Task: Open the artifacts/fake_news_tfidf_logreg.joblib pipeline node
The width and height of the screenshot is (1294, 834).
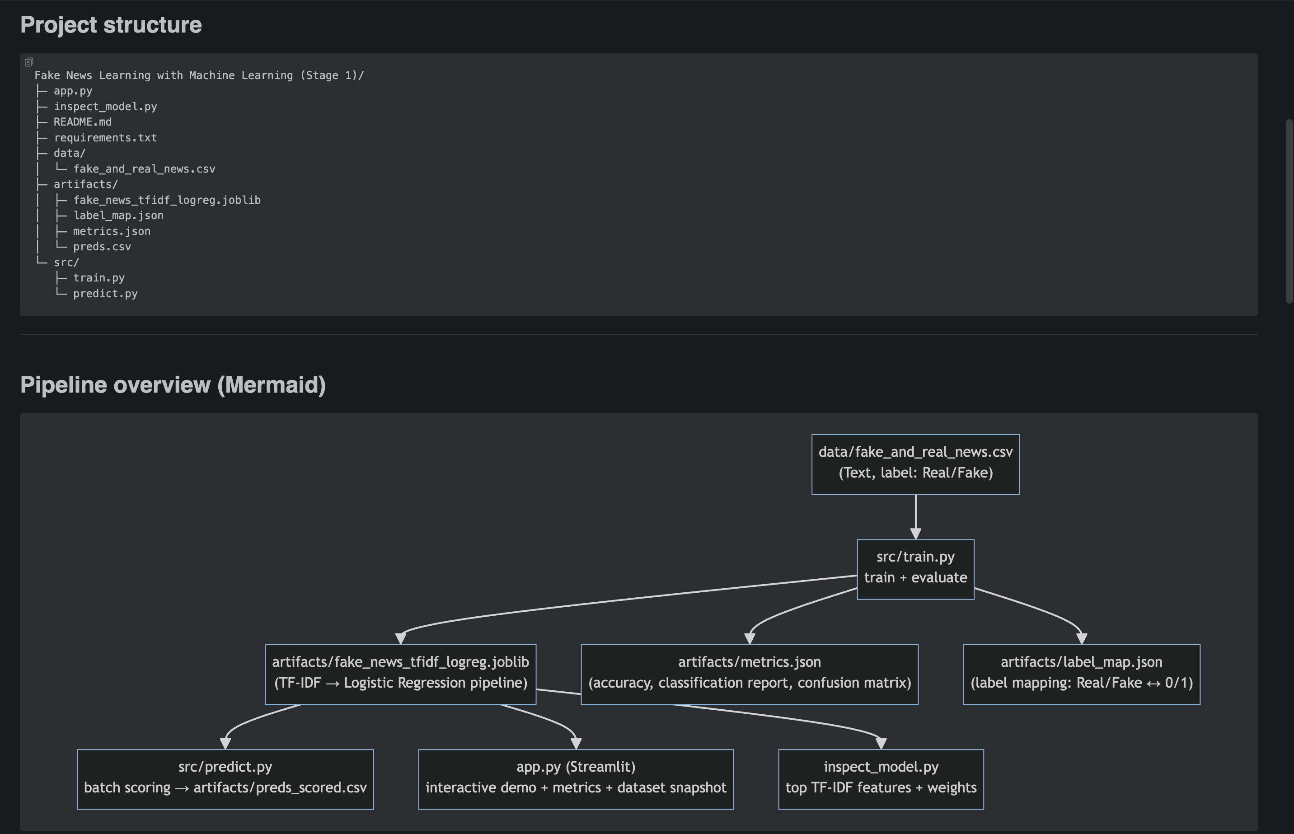Action: tap(401, 673)
